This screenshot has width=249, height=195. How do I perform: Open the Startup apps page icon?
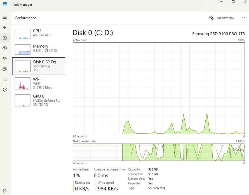(4, 58)
